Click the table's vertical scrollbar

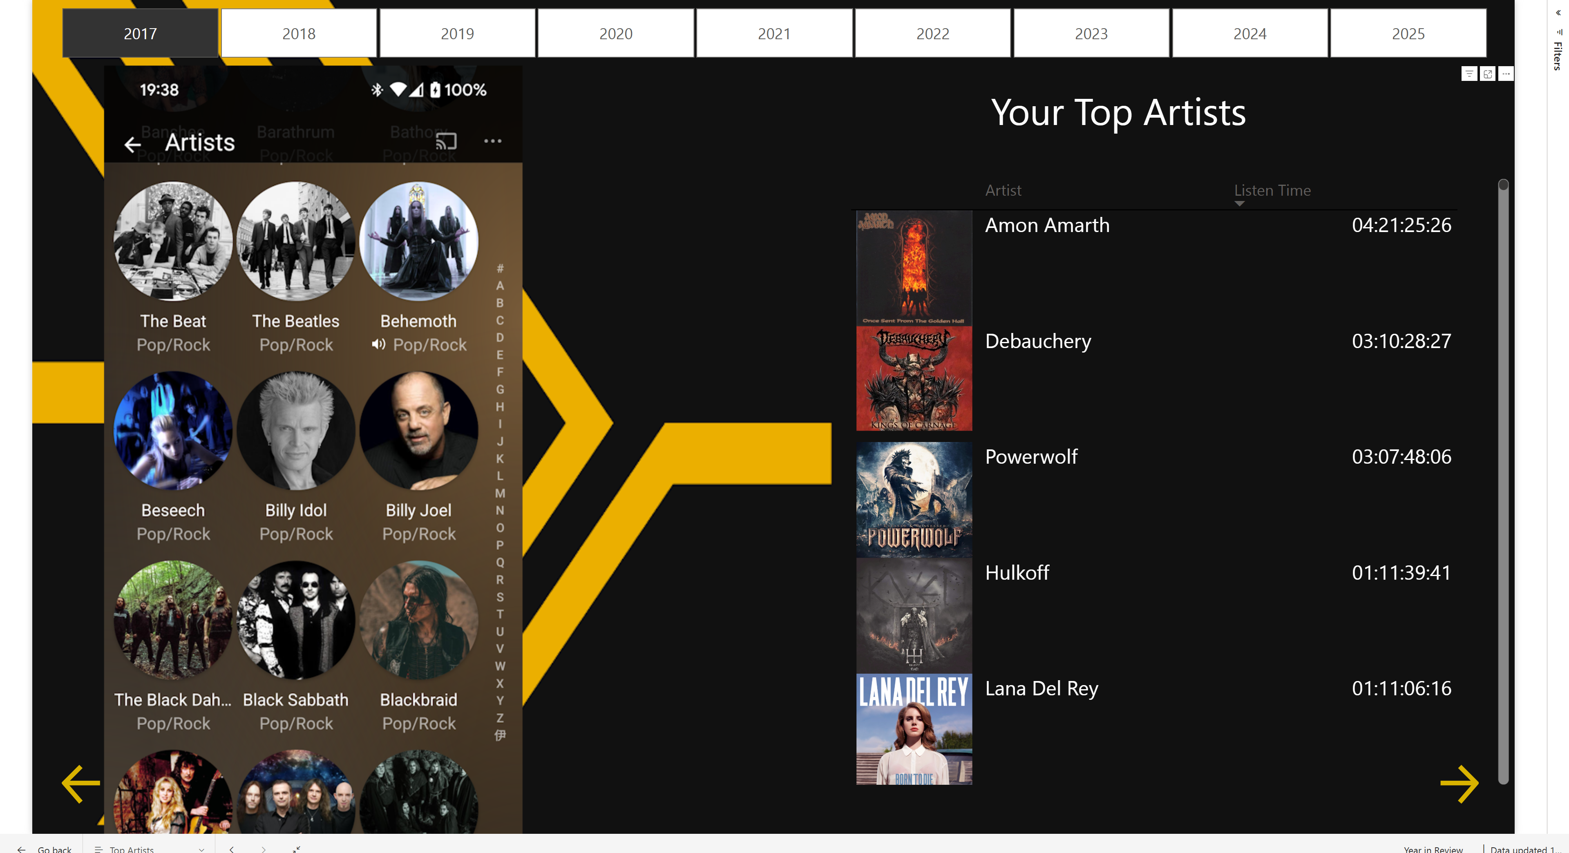[1503, 481]
